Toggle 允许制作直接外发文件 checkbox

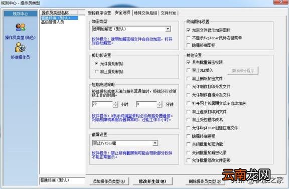[x=188, y=95]
